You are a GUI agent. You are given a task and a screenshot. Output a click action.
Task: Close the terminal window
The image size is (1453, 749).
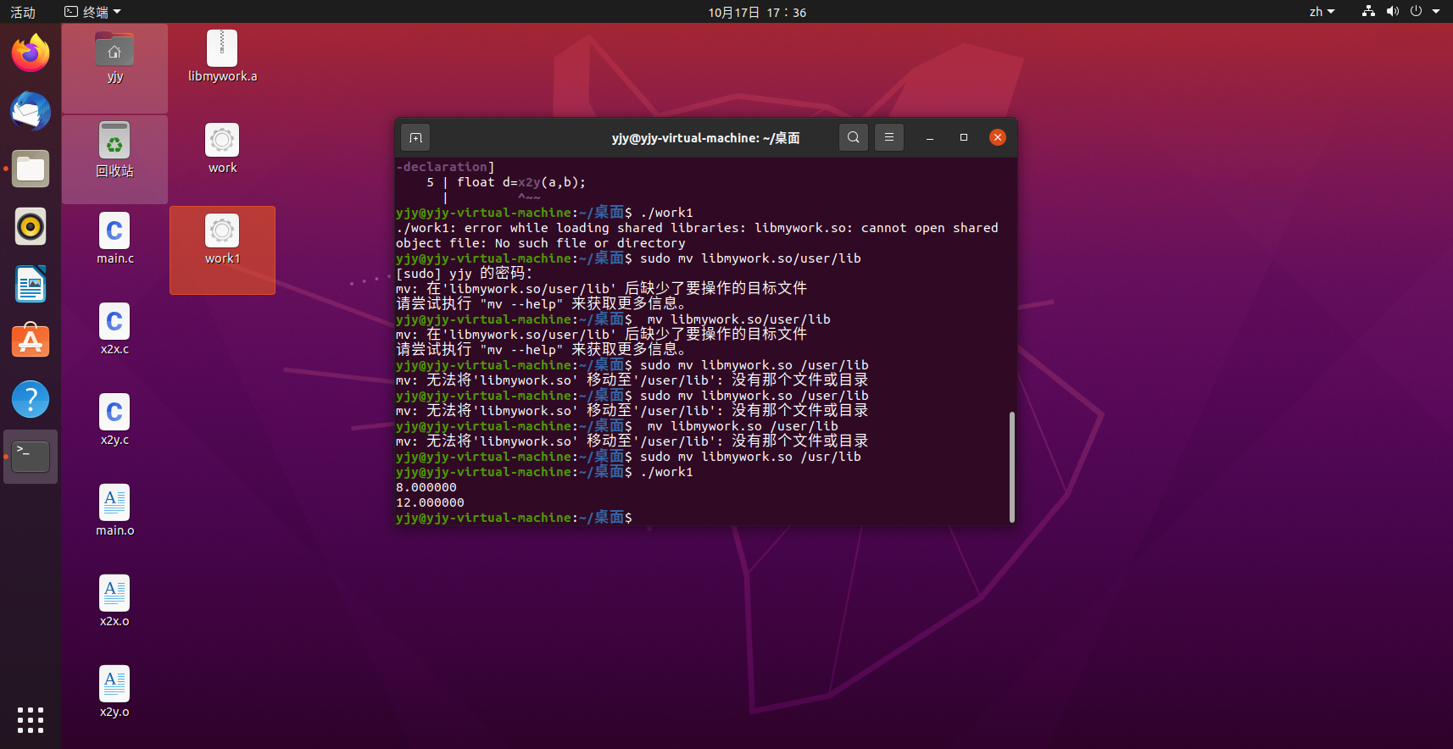click(x=998, y=137)
